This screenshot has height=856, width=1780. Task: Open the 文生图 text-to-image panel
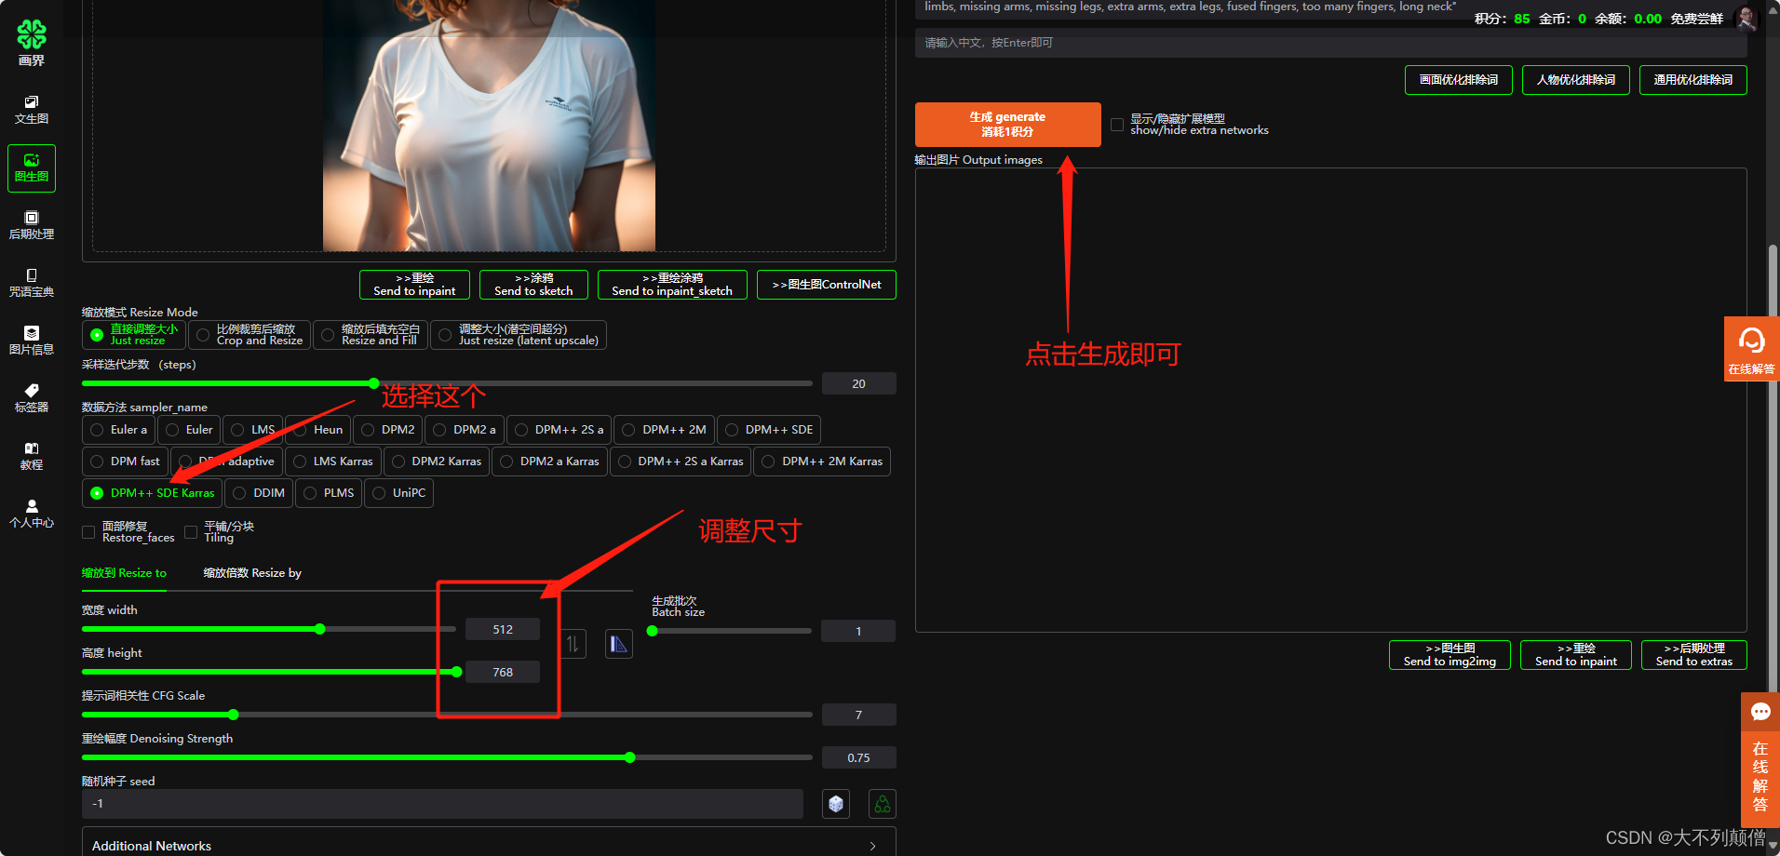[x=31, y=111]
